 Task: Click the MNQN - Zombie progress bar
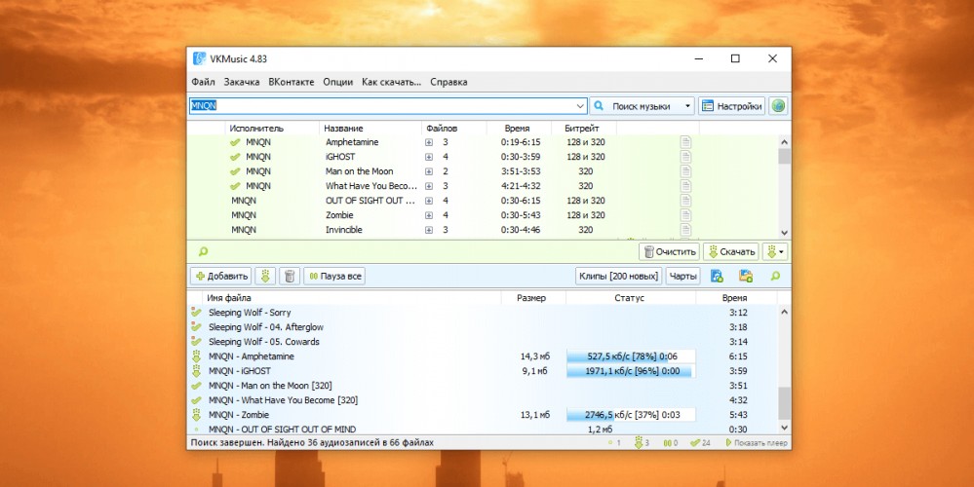click(631, 414)
